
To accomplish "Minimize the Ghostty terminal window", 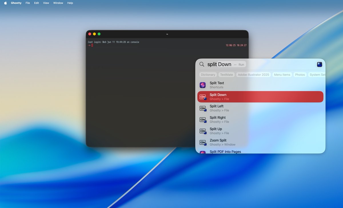I will point(94,34).
